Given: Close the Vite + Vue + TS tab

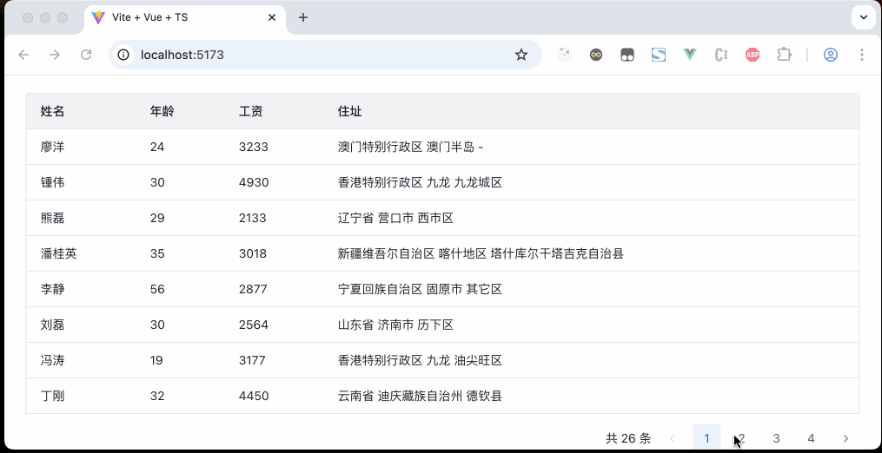Looking at the screenshot, I should 272,17.
